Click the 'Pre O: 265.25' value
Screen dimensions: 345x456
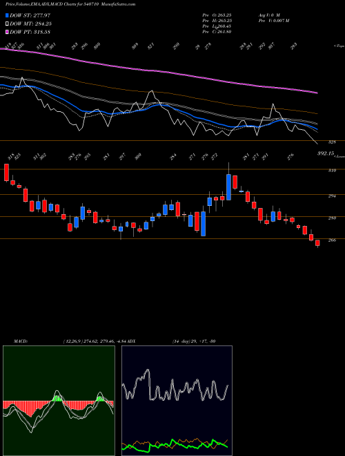217,15
